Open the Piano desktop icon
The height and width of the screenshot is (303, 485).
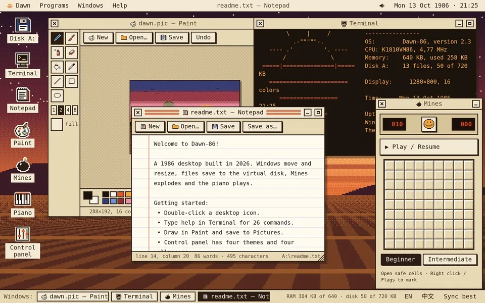tap(23, 204)
